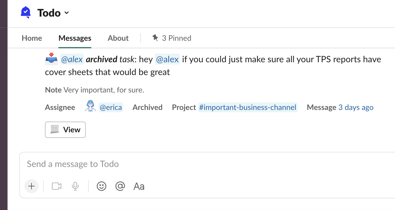The image size is (395, 210).
Task: Toggle the Aa text formatting toolbar
Action: (x=139, y=186)
